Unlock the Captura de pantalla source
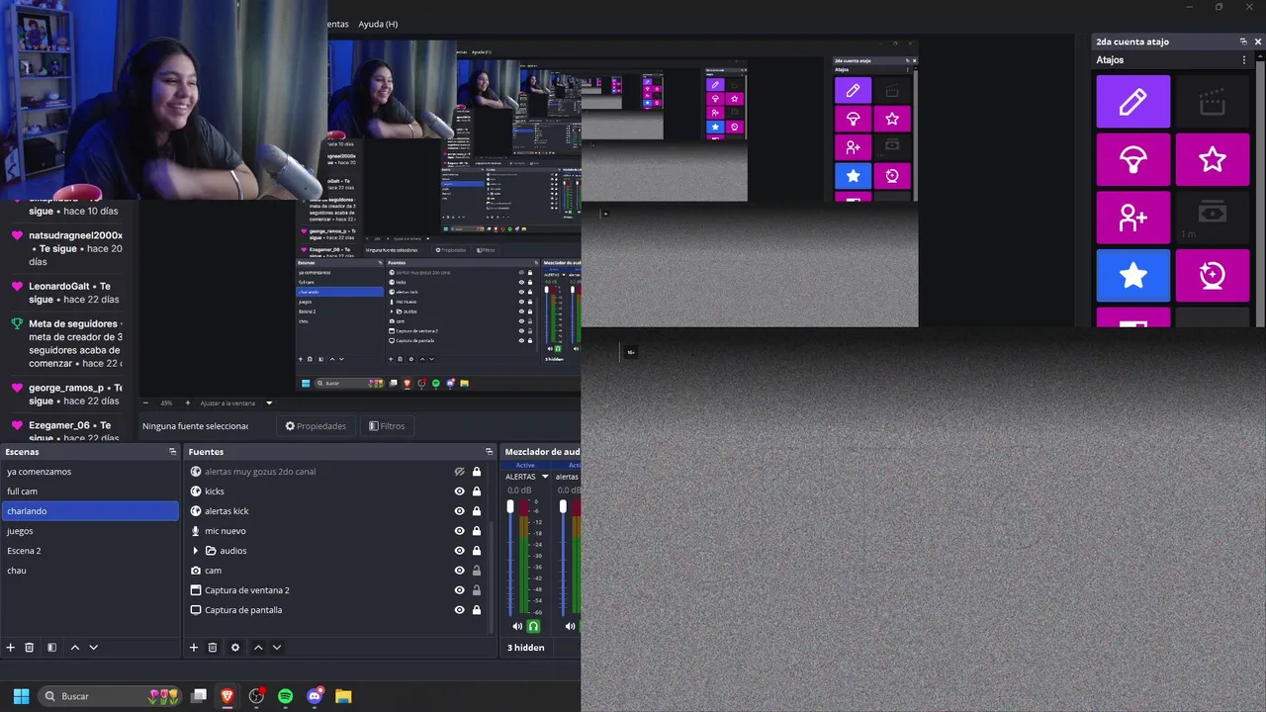The width and height of the screenshot is (1266, 712). click(x=477, y=610)
